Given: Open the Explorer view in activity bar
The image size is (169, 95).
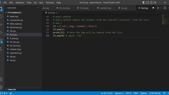Looking at the screenshot, I should (x=1, y=9).
